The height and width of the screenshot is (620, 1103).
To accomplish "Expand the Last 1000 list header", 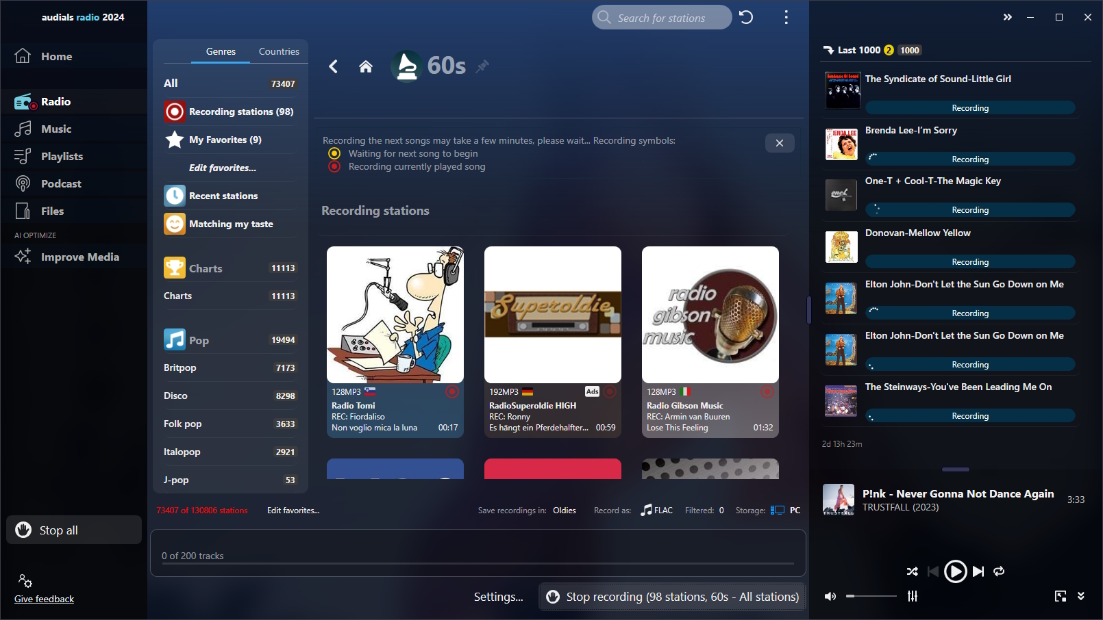I will 872,50.
